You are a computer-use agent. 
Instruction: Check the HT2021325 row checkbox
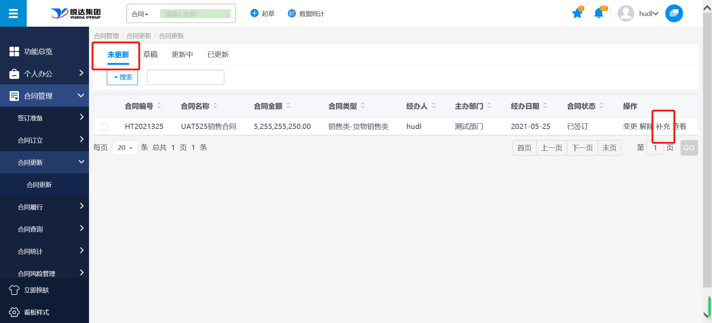coord(104,127)
